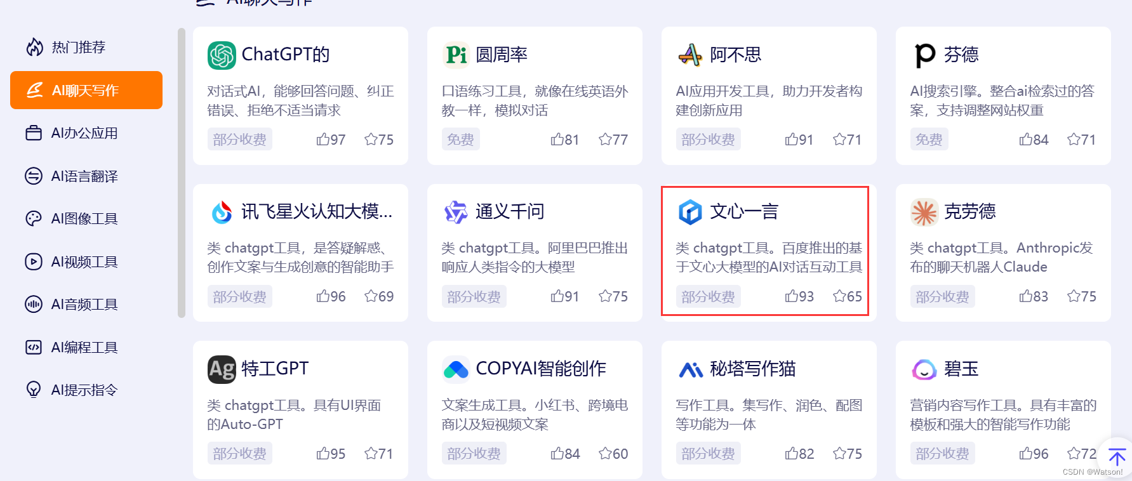This screenshot has height=481, width=1132.
Task: Click the 特工GPT Ag logo icon
Action: [x=222, y=369]
